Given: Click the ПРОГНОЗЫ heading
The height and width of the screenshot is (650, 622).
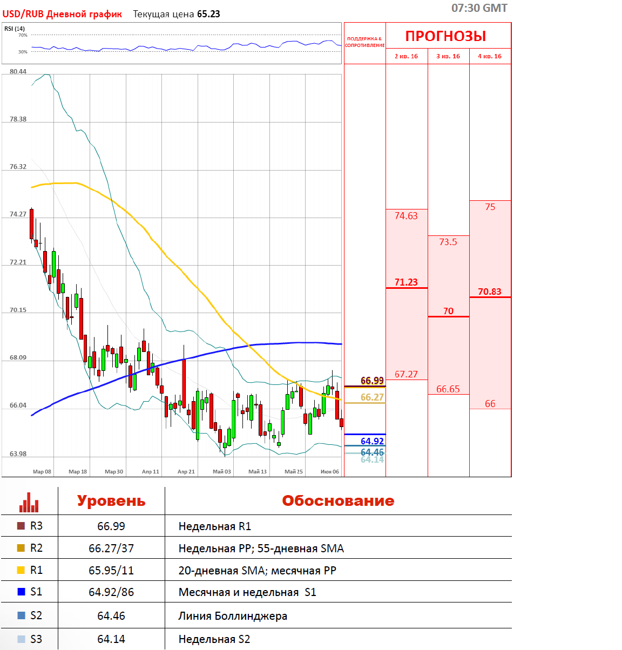Looking at the screenshot, I should coord(446,36).
